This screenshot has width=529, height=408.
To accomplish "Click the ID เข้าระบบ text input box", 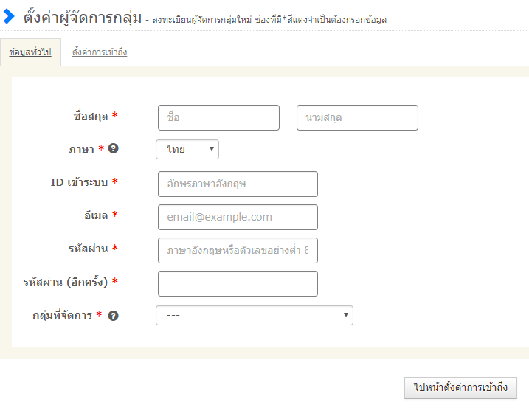I will coord(238,184).
